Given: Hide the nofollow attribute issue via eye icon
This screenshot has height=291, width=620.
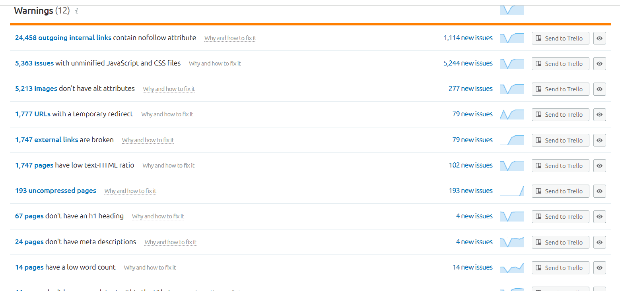Looking at the screenshot, I should tap(599, 39).
